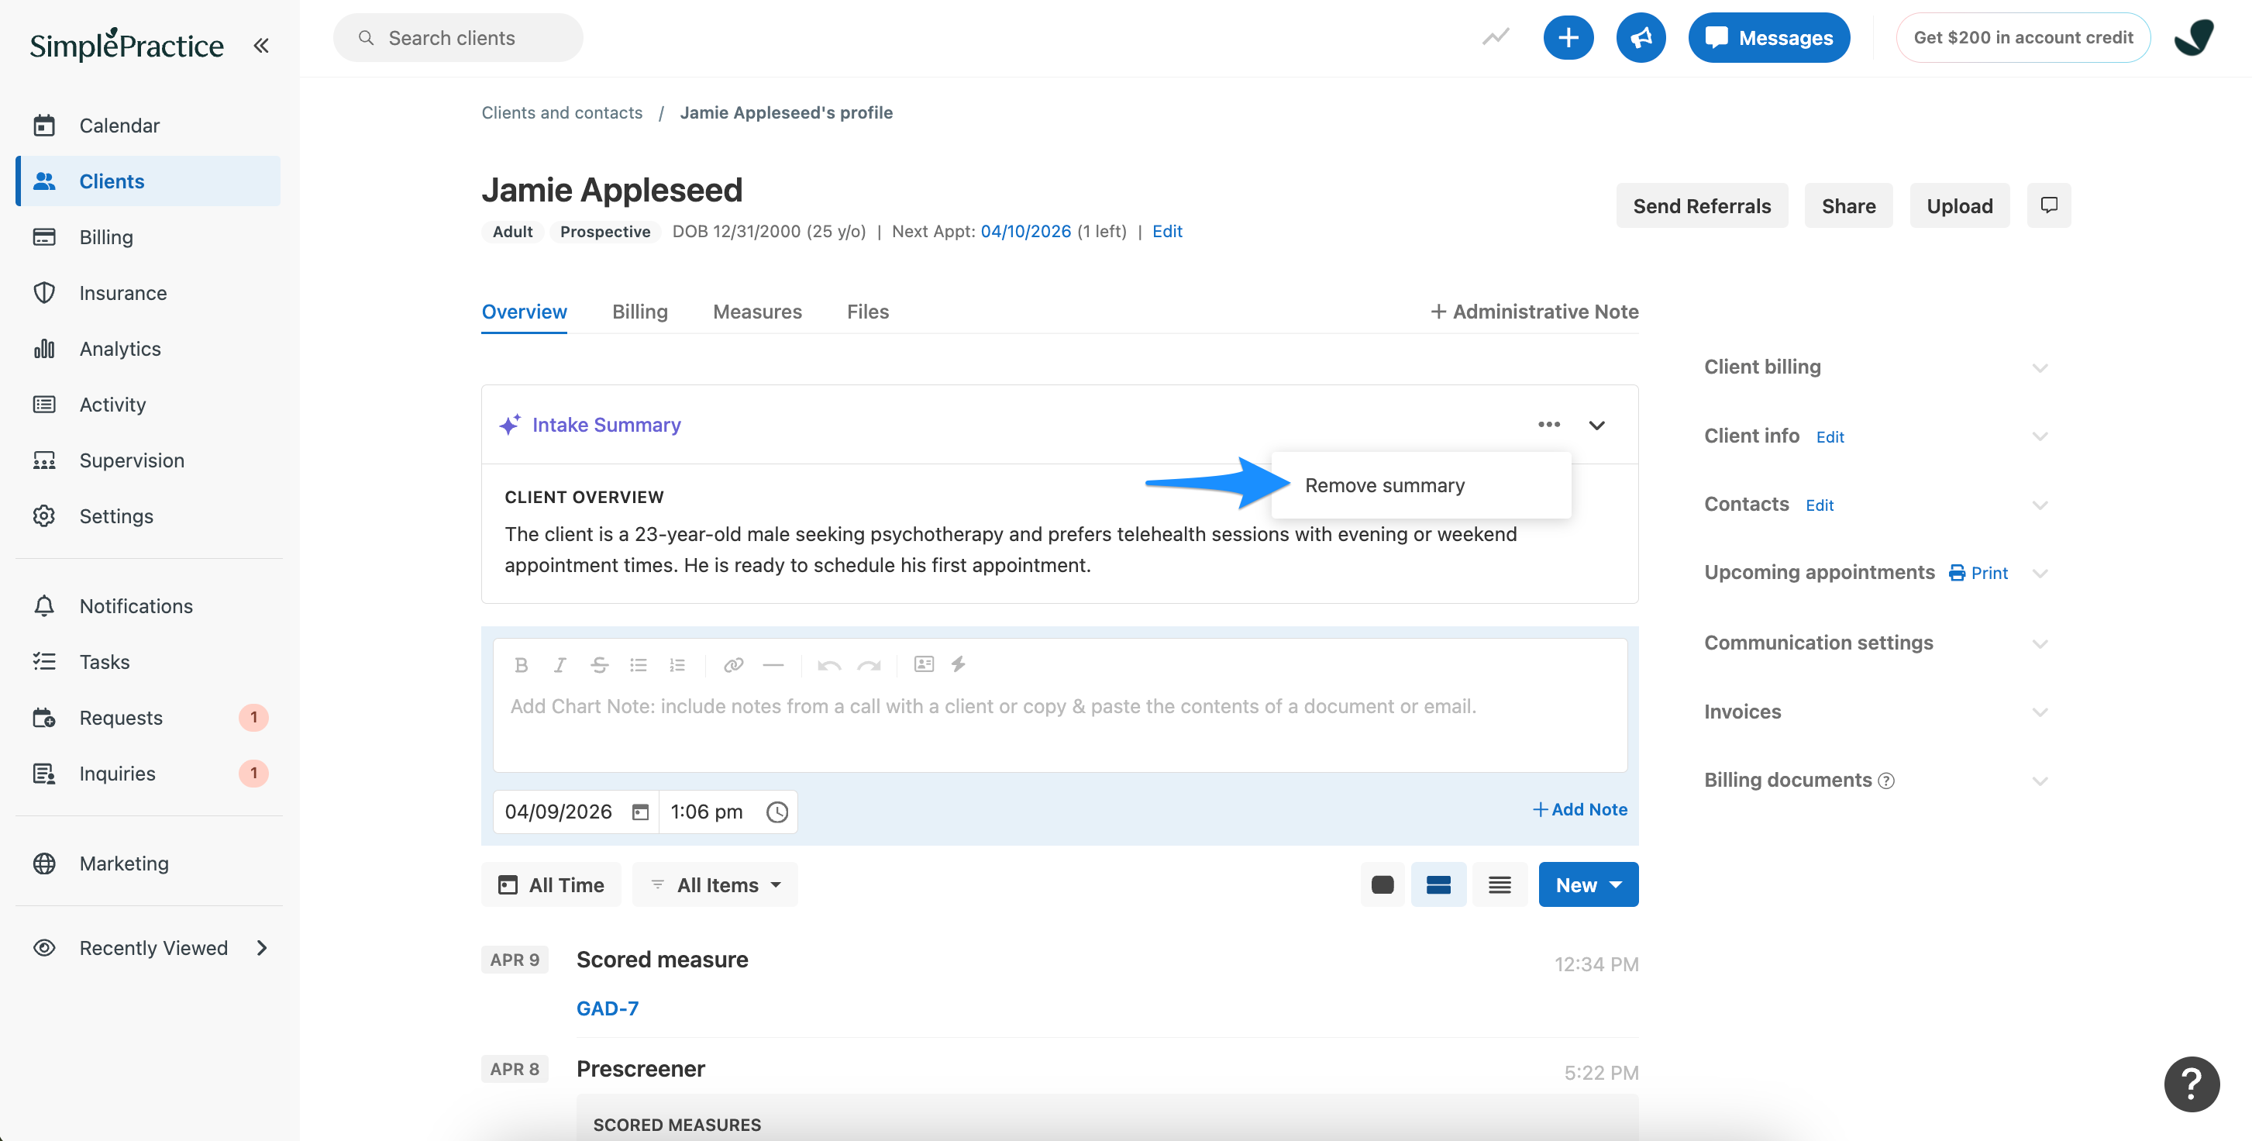Switch to the list lines view
This screenshot has width=2252, height=1141.
pyautogui.click(x=1500, y=885)
